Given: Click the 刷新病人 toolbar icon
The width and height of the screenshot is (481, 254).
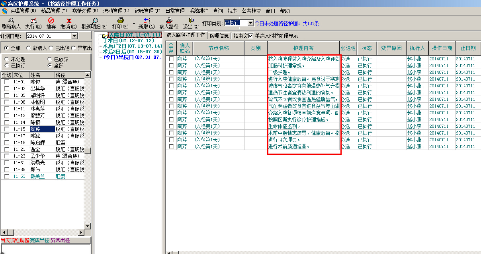Looking at the screenshot, I should (x=11, y=20).
